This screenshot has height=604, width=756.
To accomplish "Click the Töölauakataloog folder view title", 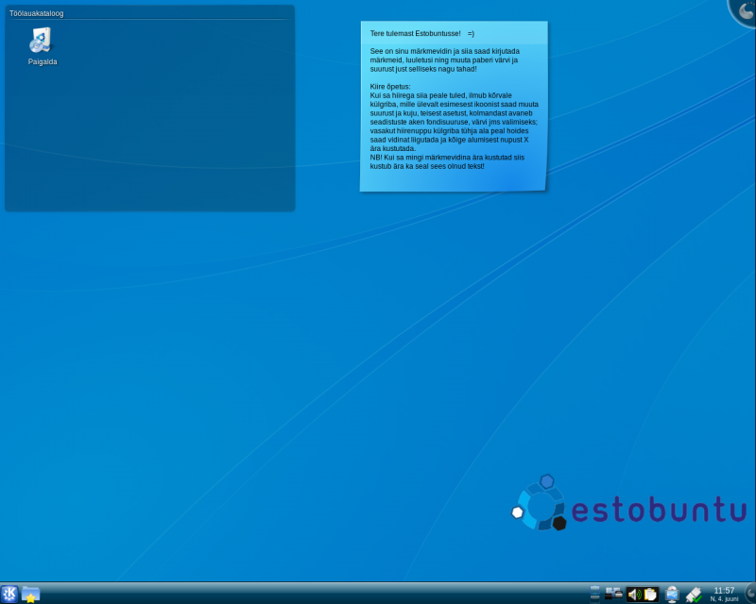I will tap(36, 13).
